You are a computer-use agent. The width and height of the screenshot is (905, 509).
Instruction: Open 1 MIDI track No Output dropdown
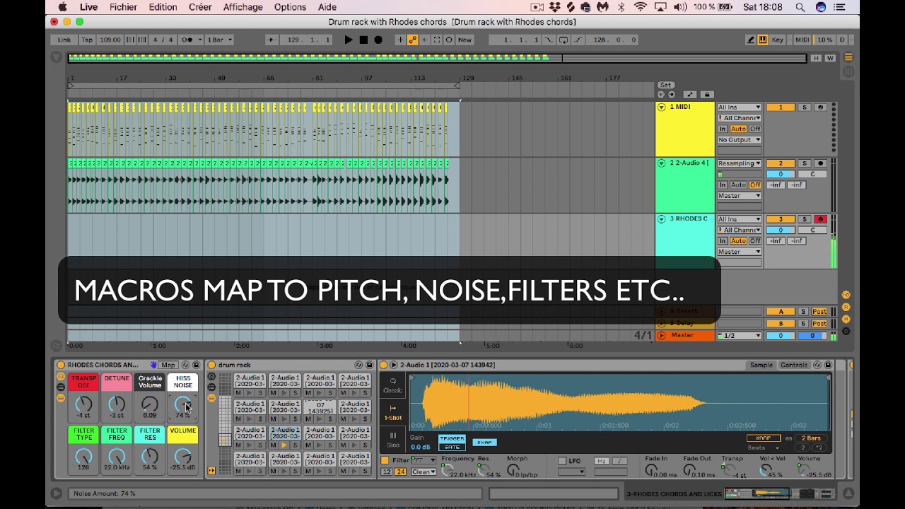[740, 140]
